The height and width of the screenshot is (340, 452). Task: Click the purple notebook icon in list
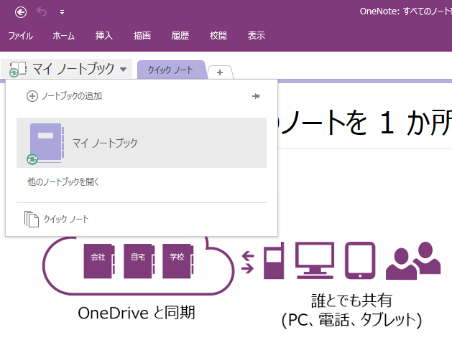47,143
